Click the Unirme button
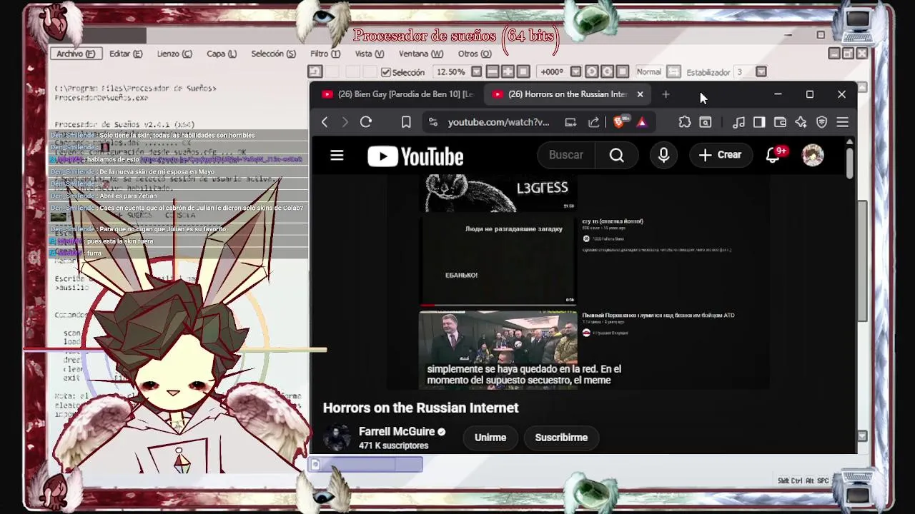 coord(490,438)
